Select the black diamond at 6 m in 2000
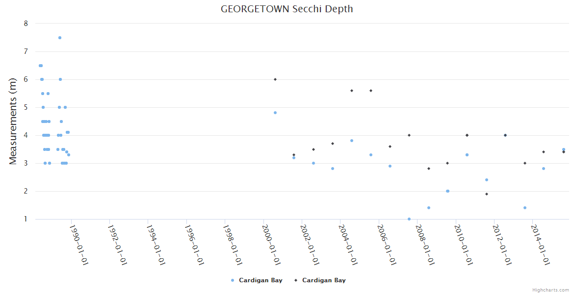 pyautogui.click(x=275, y=79)
